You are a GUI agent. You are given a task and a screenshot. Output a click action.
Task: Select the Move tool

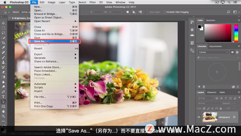pos(3,23)
